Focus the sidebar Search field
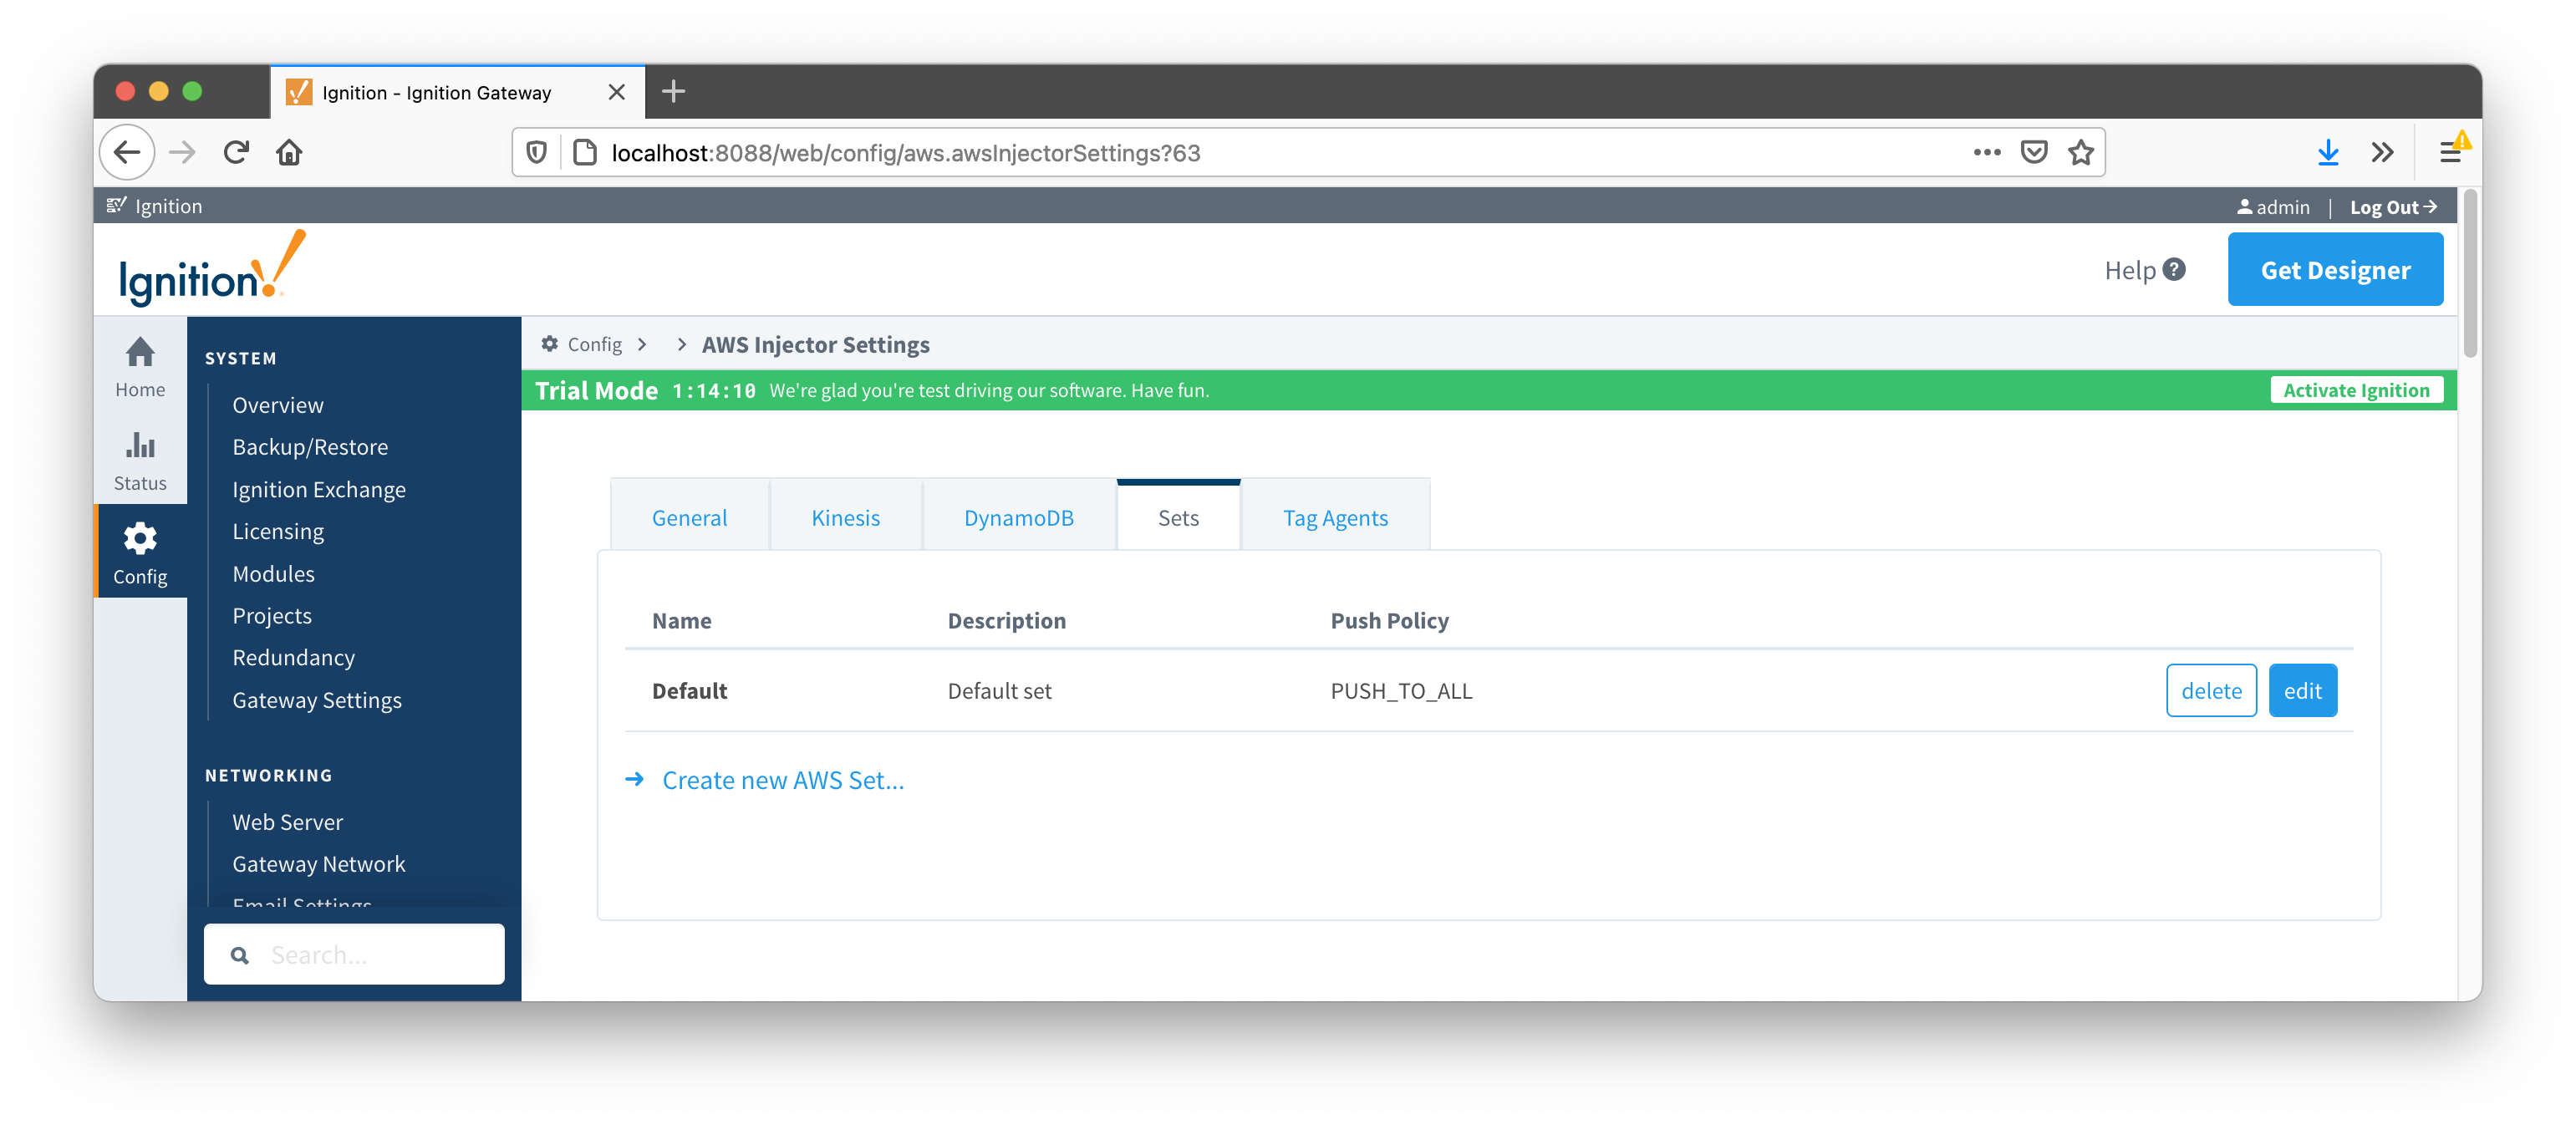This screenshot has width=2576, height=1125. tap(380, 954)
